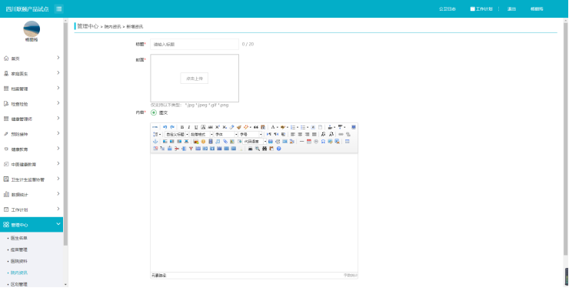This screenshot has width=569, height=288.
Task: Click the paperclip attachment icon
Action: [x=225, y=142]
